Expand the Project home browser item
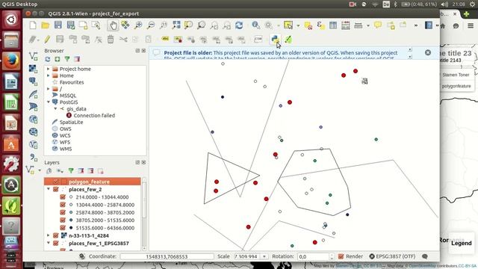 pos(48,69)
